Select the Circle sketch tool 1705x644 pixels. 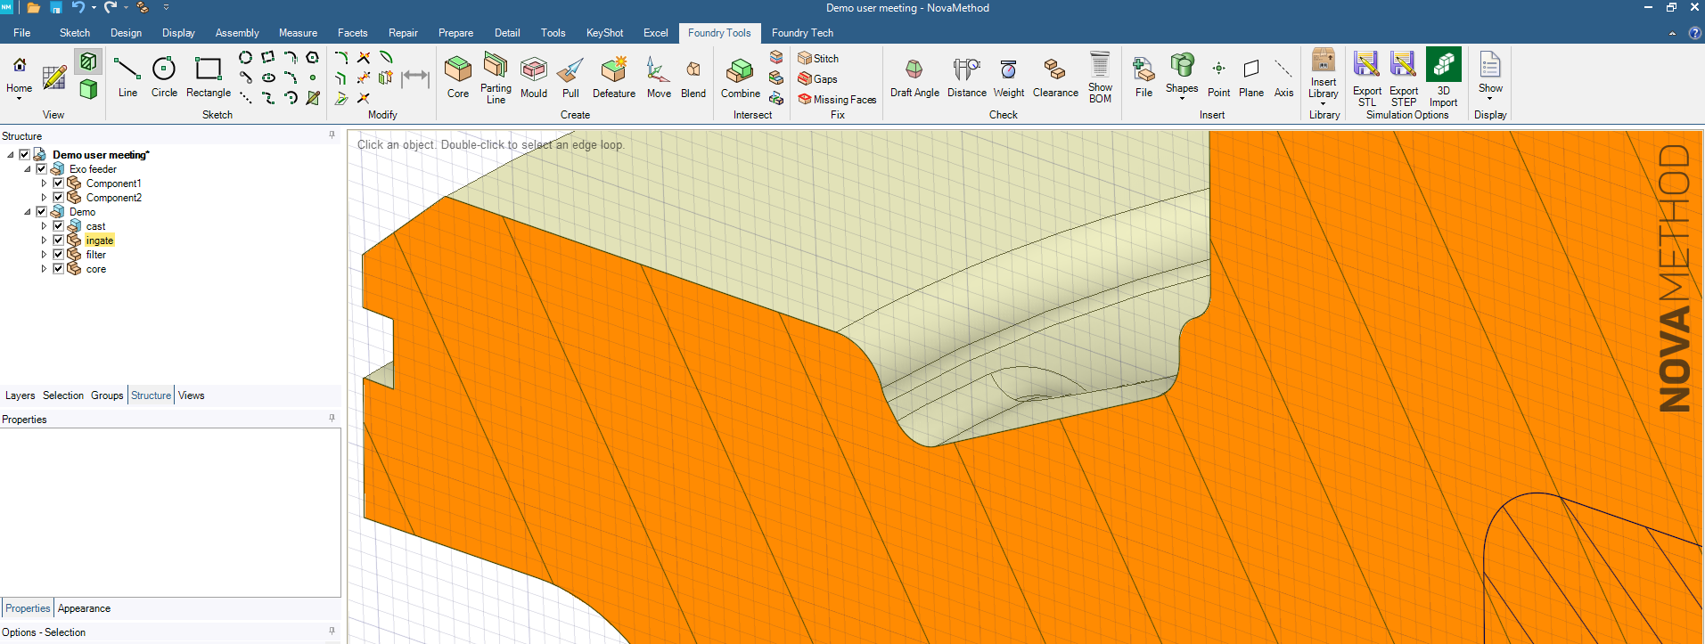[x=164, y=77]
